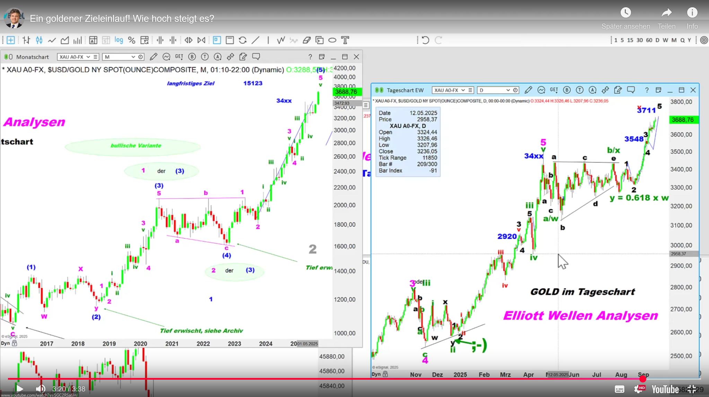
Task: Click the red video progress bar scrubber
Action: coord(643,379)
